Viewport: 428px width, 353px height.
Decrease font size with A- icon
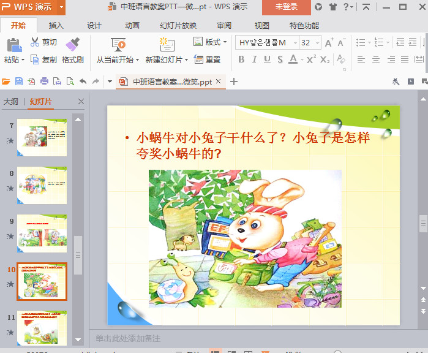[342, 43]
